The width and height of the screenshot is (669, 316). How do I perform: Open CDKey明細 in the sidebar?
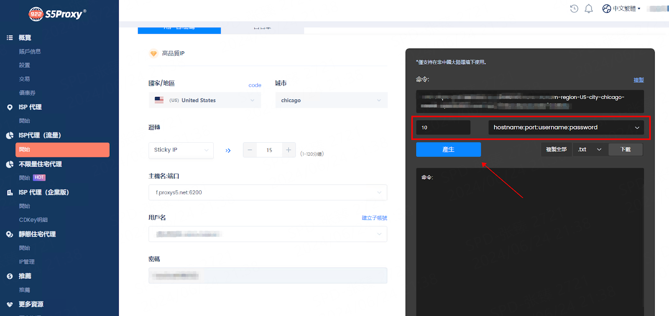click(x=33, y=220)
